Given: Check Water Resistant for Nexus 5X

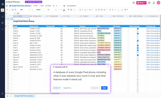Looking at the screenshot, I should [138, 58].
